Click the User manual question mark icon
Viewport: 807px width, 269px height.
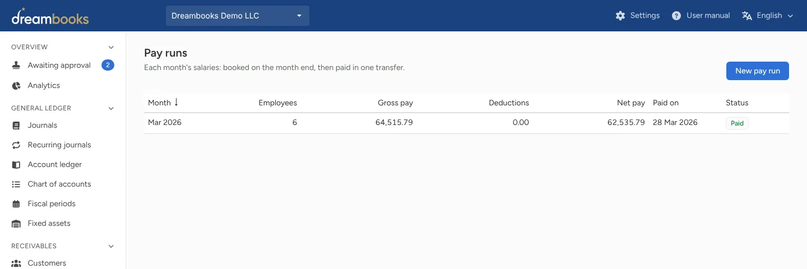coord(676,16)
